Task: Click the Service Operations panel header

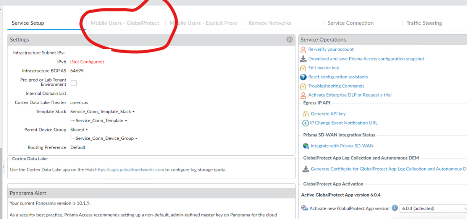Action: 383,40
